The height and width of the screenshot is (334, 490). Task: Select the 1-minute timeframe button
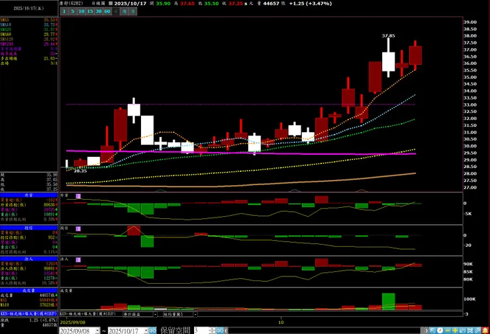click(64, 11)
